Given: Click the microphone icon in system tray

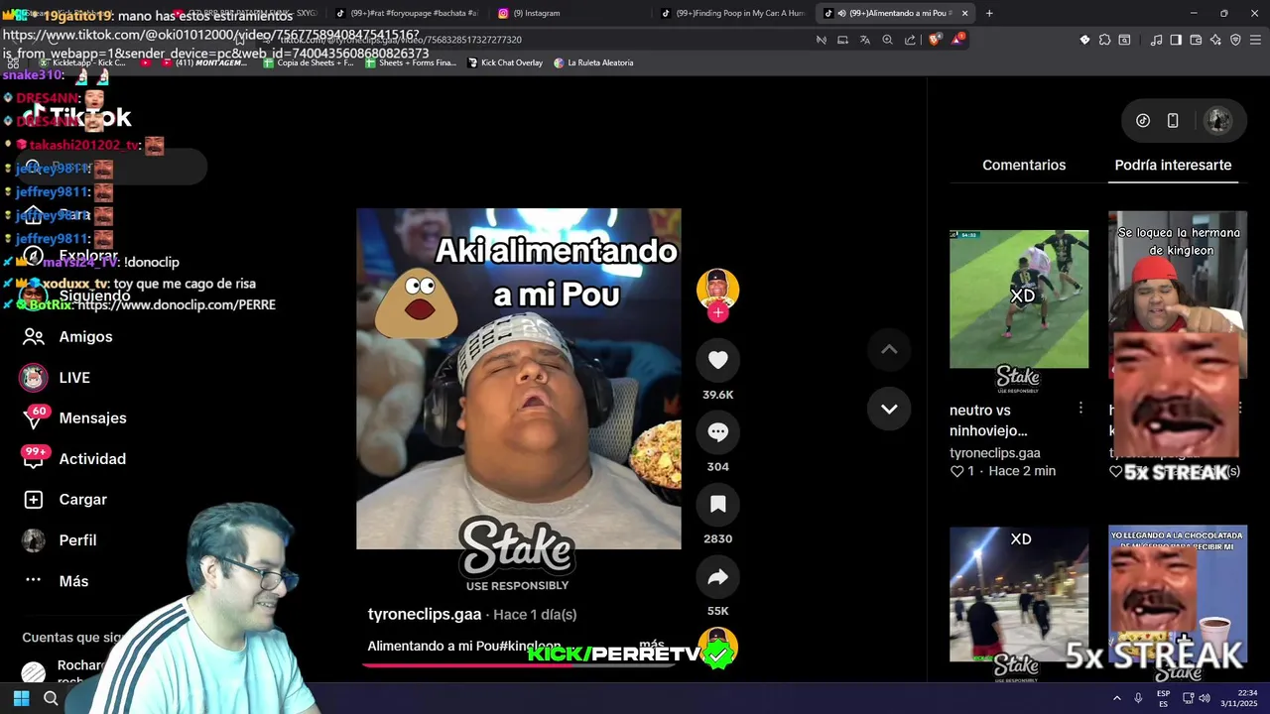Looking at the screenshot, I should click(x=1138, y=698).
